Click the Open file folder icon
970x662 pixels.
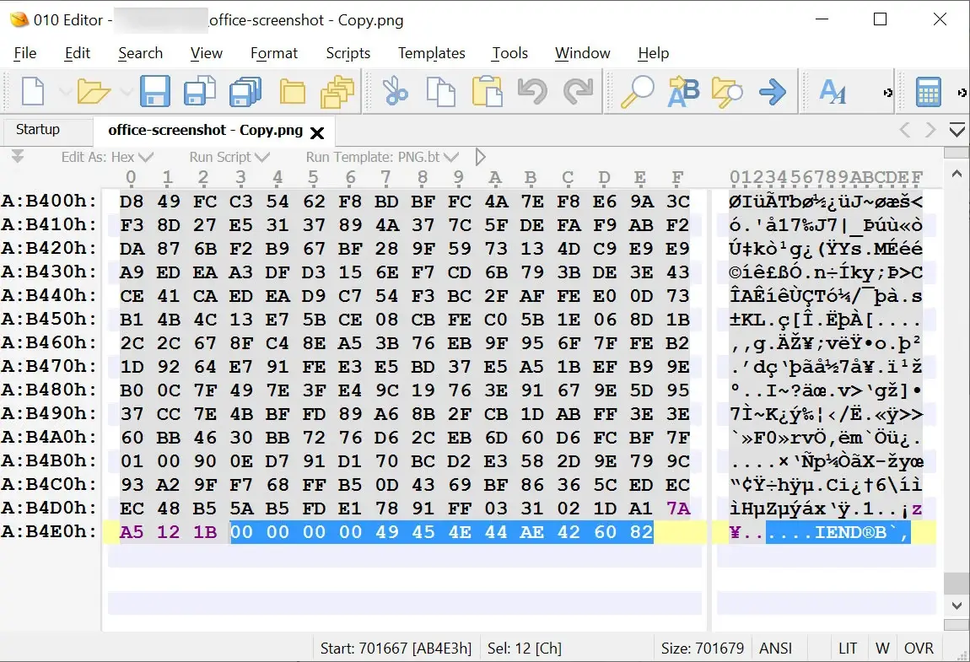click(93, 92)
